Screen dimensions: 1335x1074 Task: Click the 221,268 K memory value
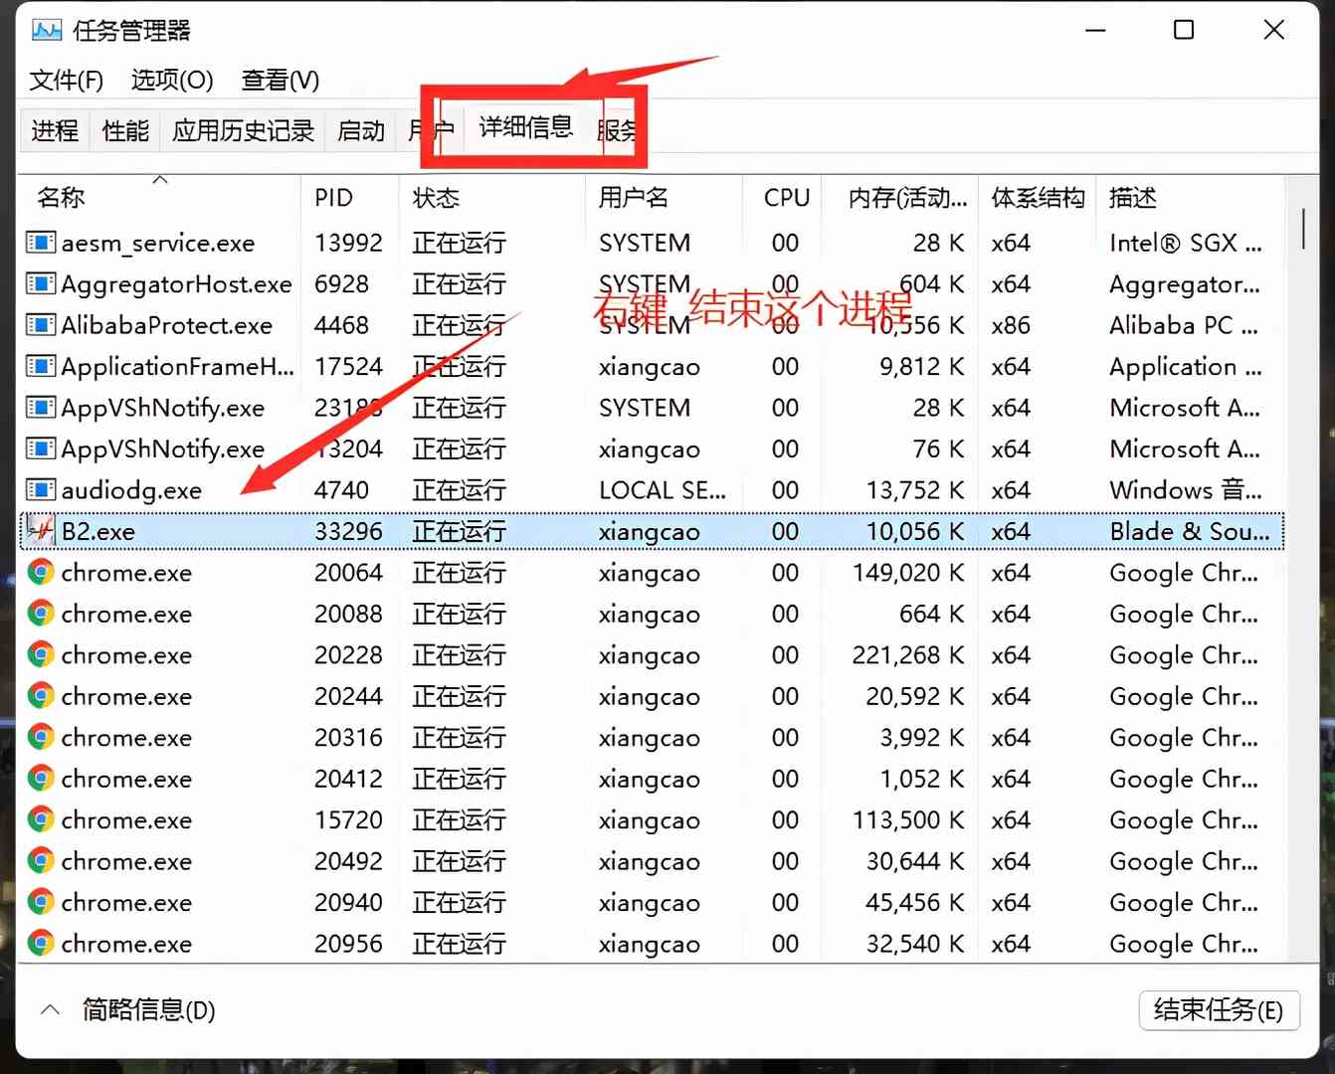click(908, 655)
